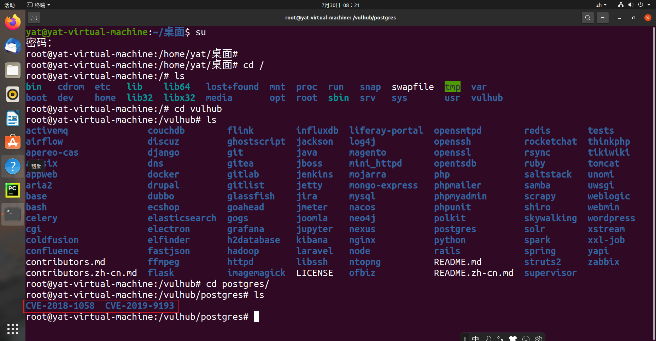This screenshot has height=341, width=656.
Task: Click the terminal window scrollbar
Action: 654,177
